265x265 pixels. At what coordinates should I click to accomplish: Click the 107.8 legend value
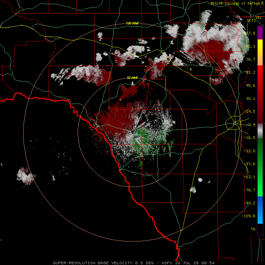pyautogui.click(x=249, y=33)
